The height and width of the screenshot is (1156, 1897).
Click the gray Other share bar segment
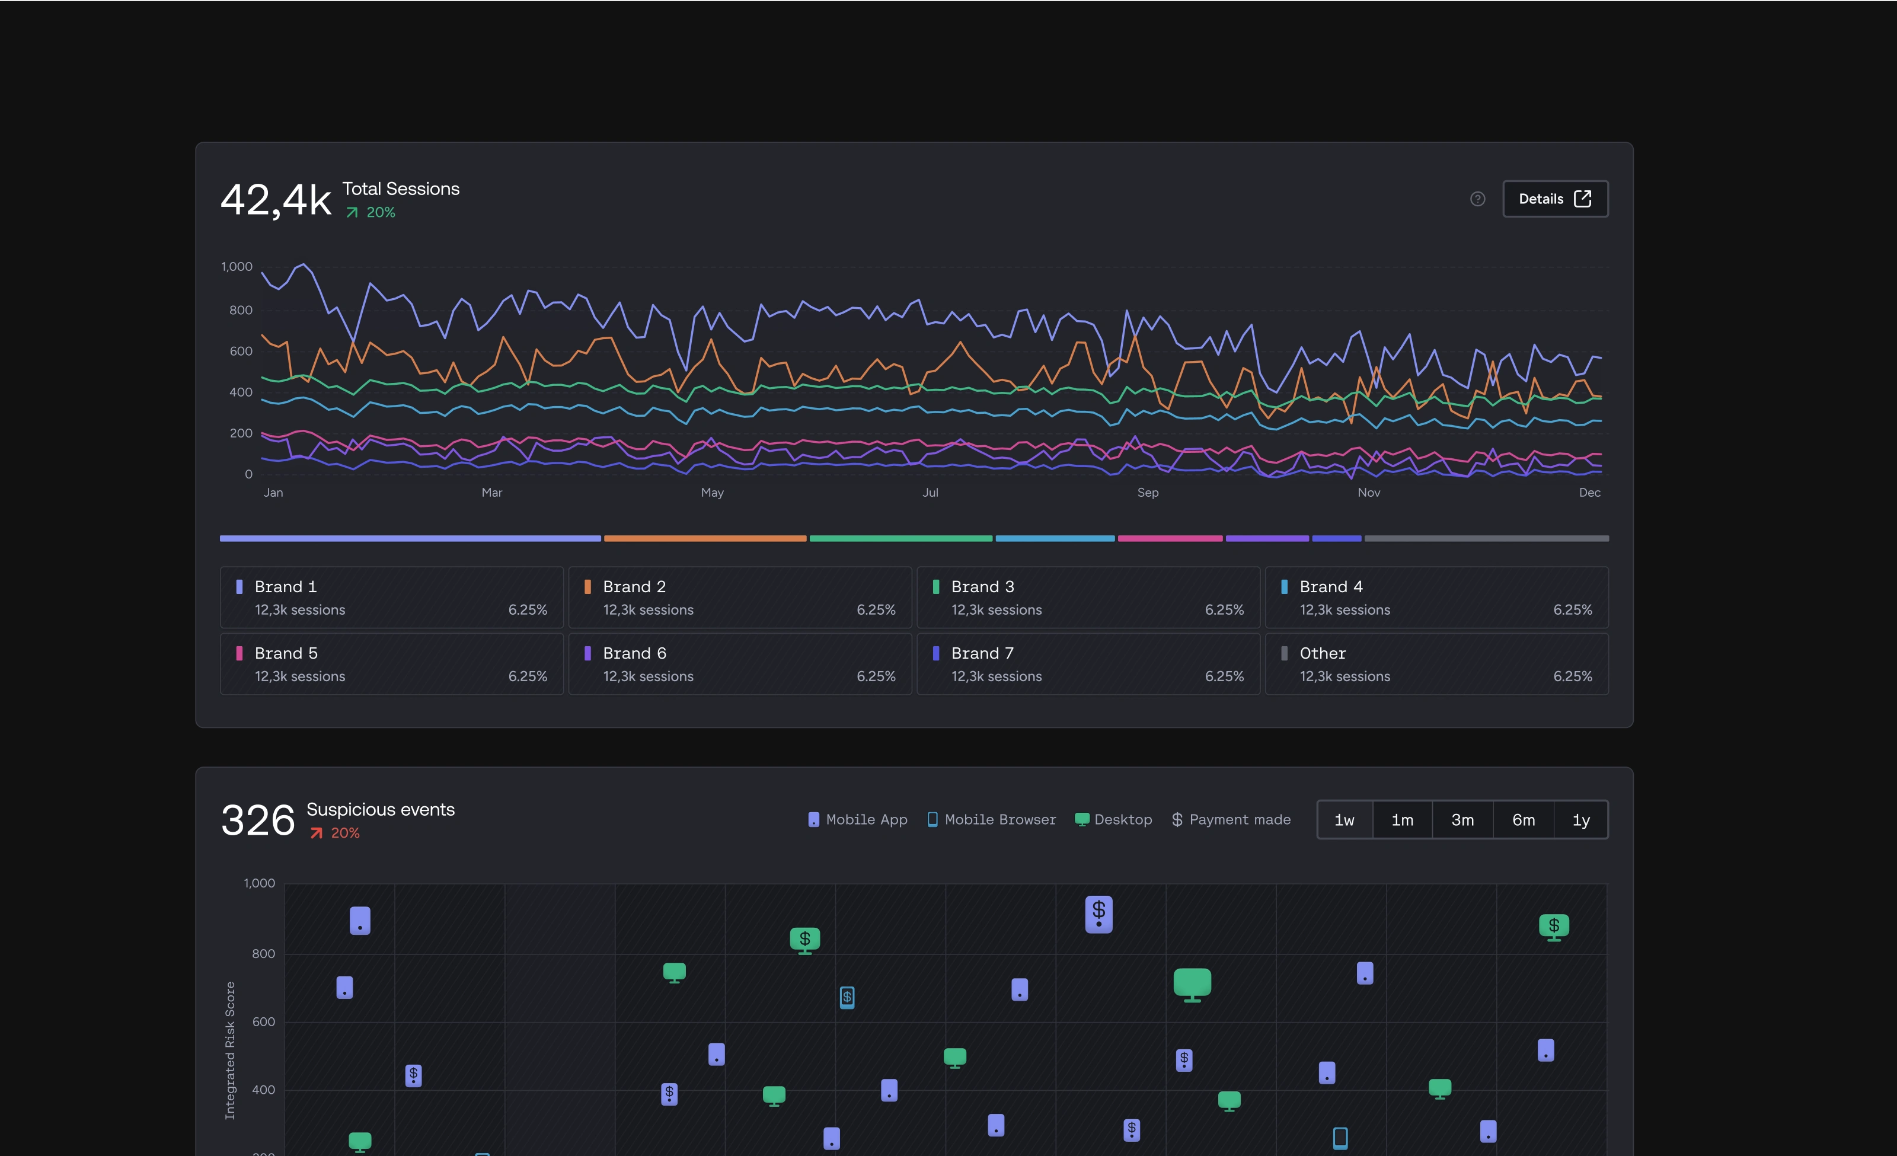[1487, 539]
